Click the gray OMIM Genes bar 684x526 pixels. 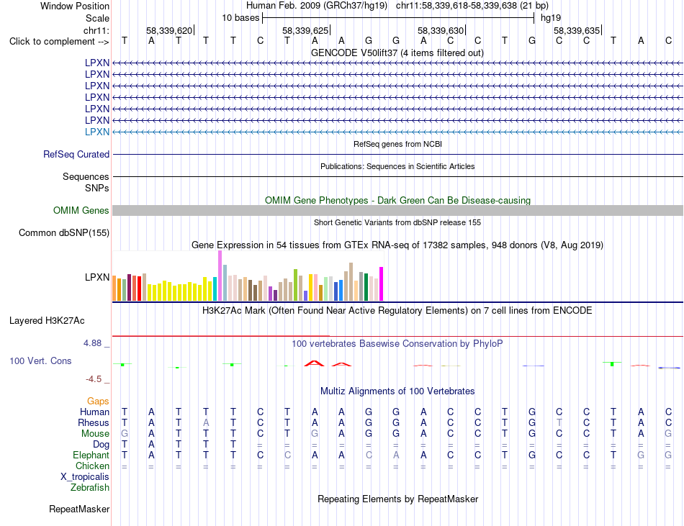pos(397,211)
